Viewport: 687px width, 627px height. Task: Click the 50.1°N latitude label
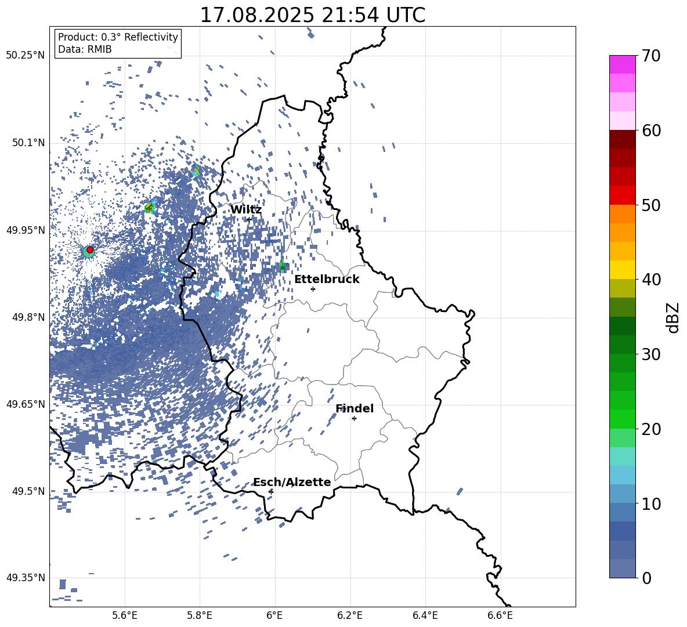[x=28, y=143]
